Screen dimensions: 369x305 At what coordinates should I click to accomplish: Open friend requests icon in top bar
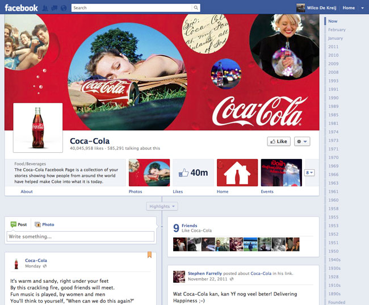click(45, 8)
